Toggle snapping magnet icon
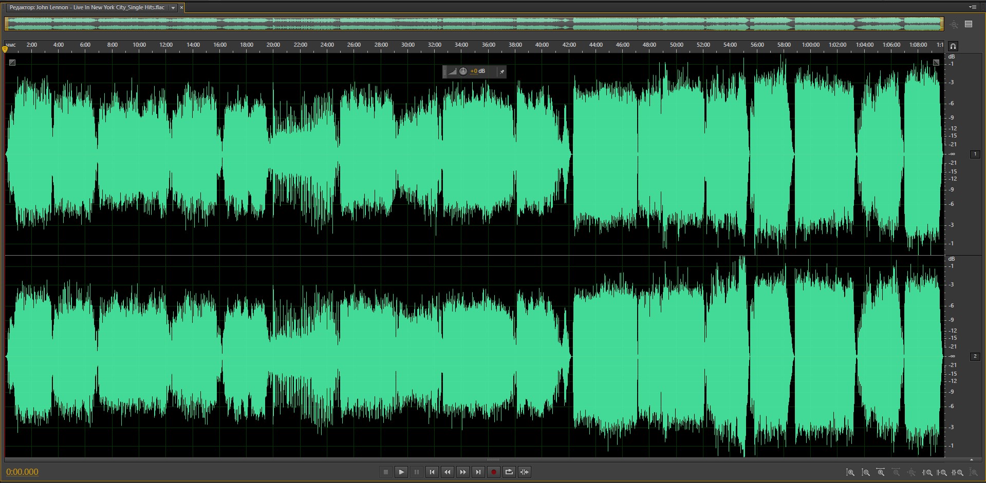The height and width of the screenshot is (483, 986). click(x=953, y=46)
